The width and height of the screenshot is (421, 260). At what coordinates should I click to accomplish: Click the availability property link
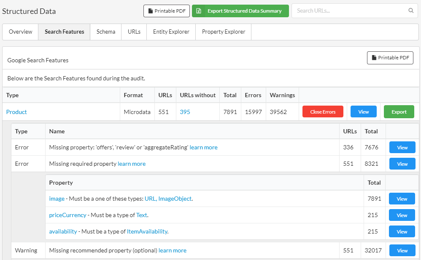(x=63, y=231)
